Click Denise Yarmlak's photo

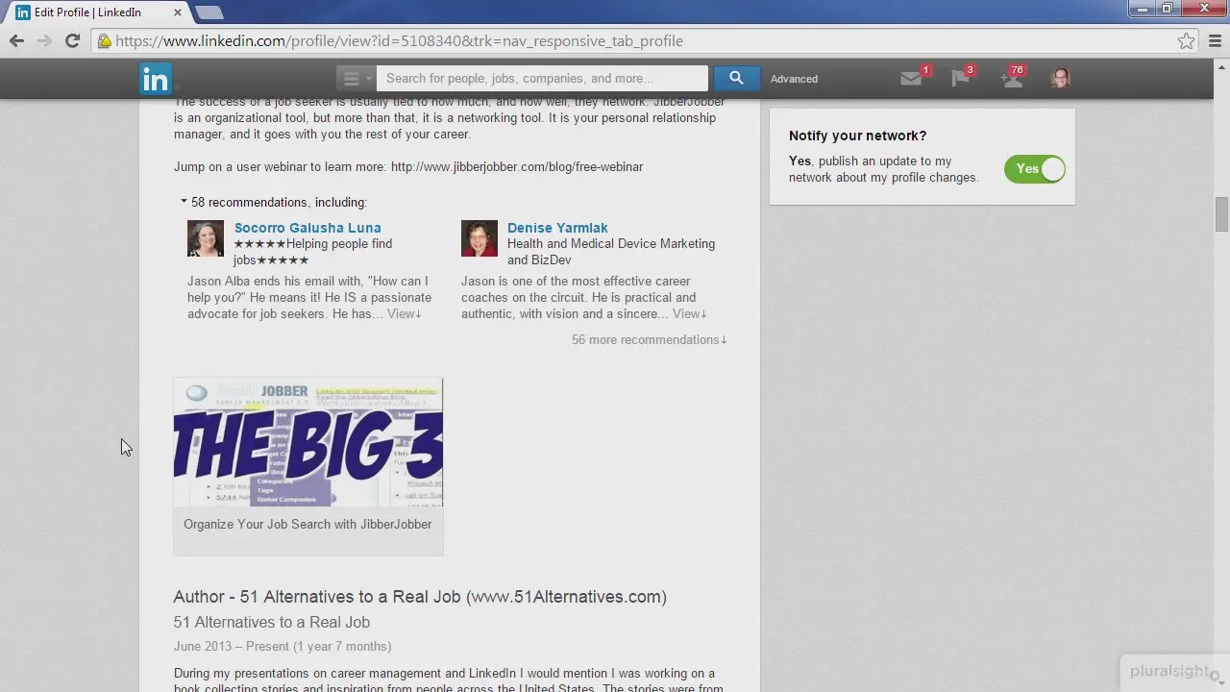480,238
